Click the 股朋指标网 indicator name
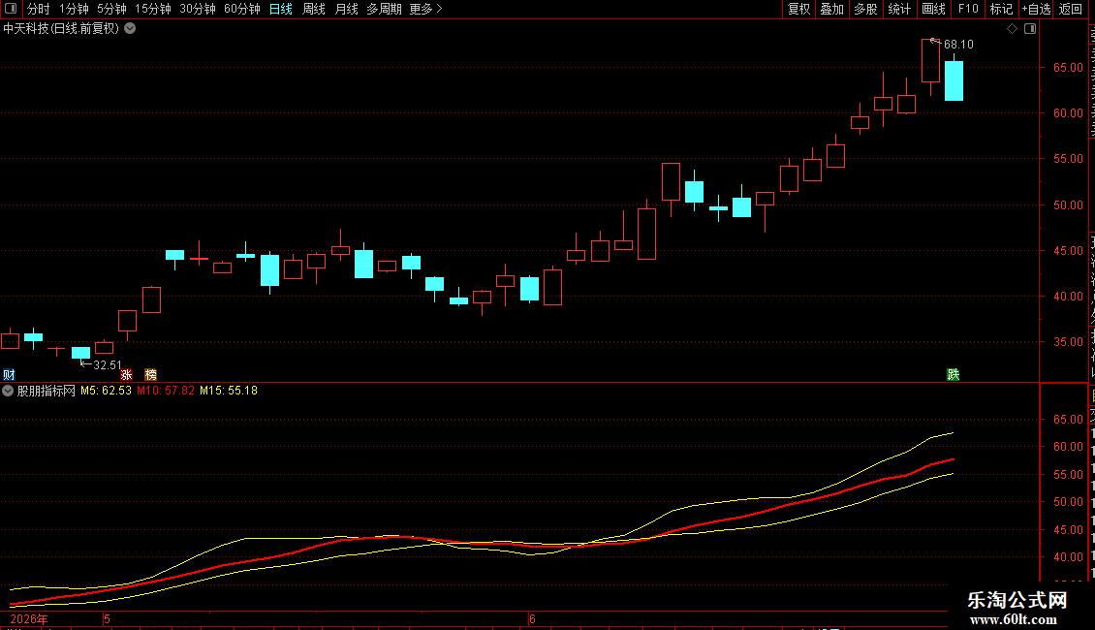This screenshot has width=1095, height=630. (x=47, y=392)
